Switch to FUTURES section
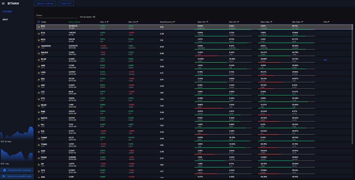 (x=7, y=11)
